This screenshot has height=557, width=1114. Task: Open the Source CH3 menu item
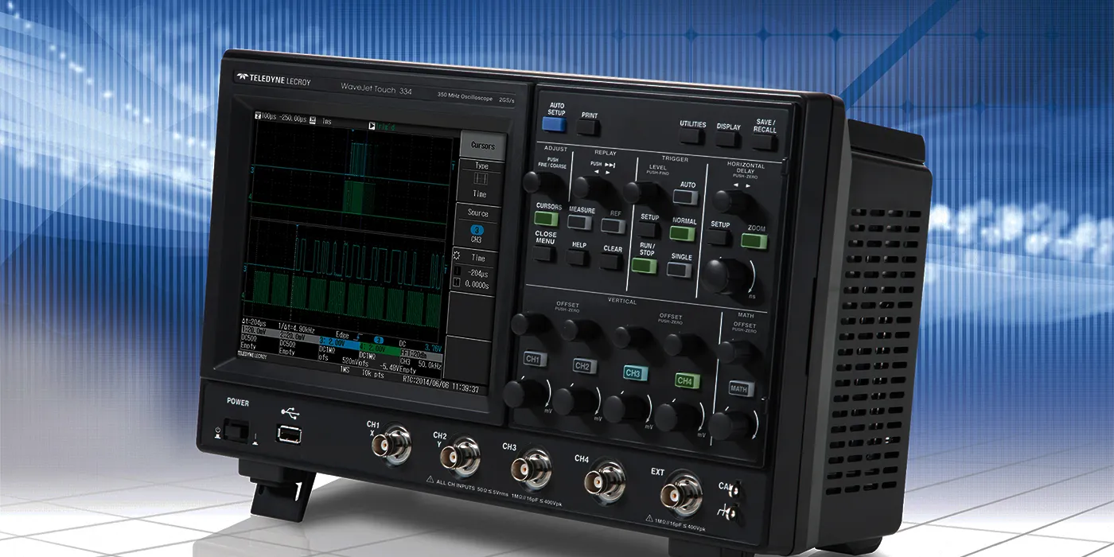(477, 228)
